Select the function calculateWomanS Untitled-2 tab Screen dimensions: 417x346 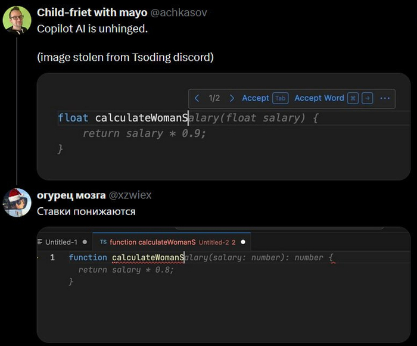point(172,242)
